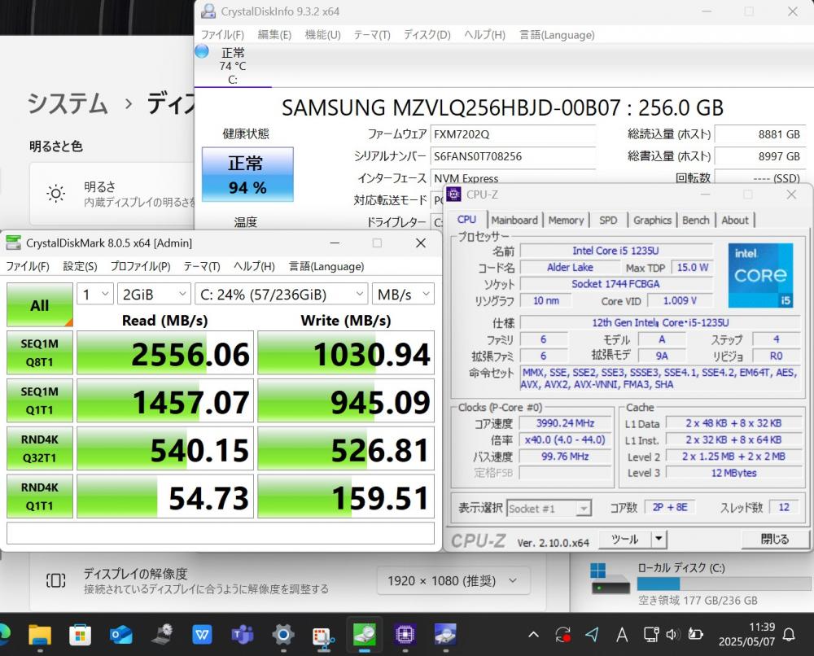Click the empty comment field in CrystalDiskMark

(x=221, y=533)
